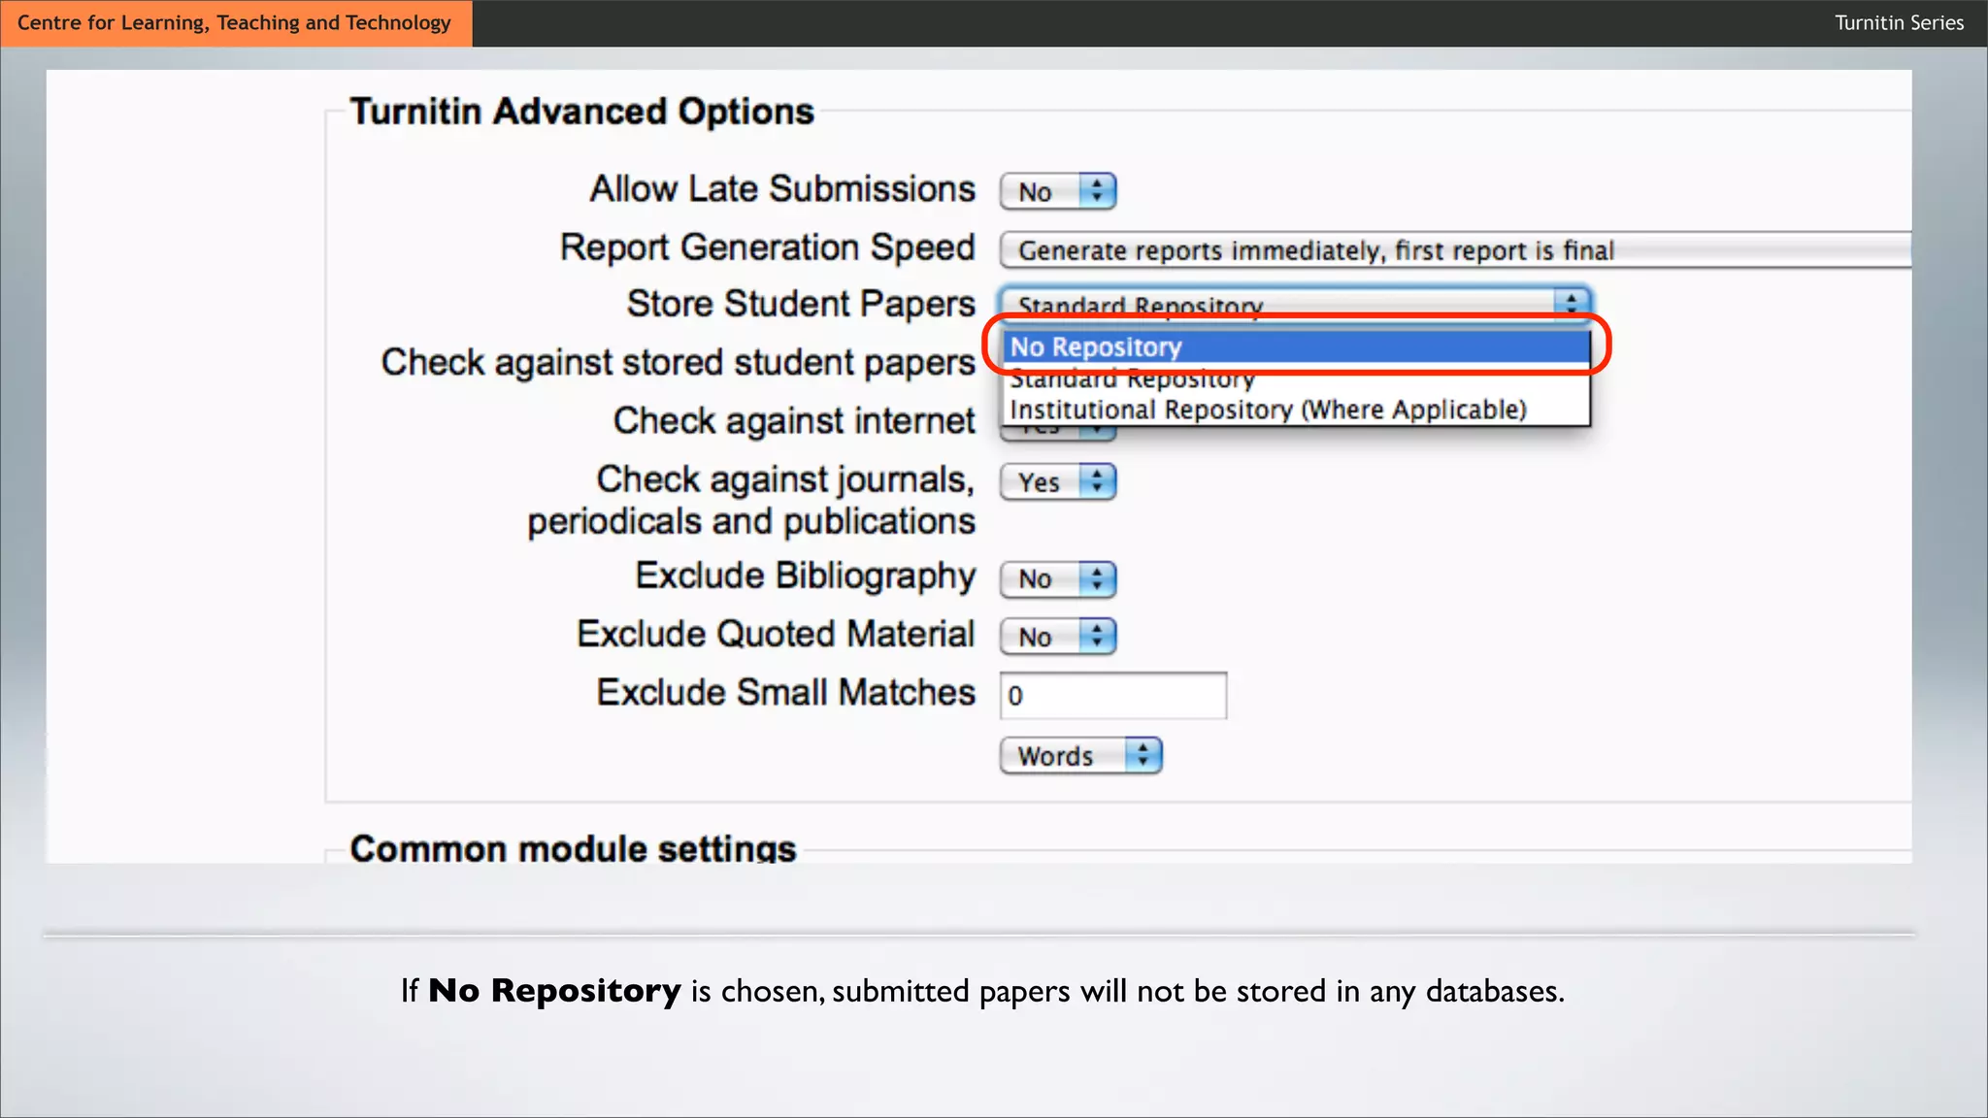Click the Turnitin Advanced Options heading
This screenshot has width=1988, height=1118.
pyautogui.click(x=581, y=112)
